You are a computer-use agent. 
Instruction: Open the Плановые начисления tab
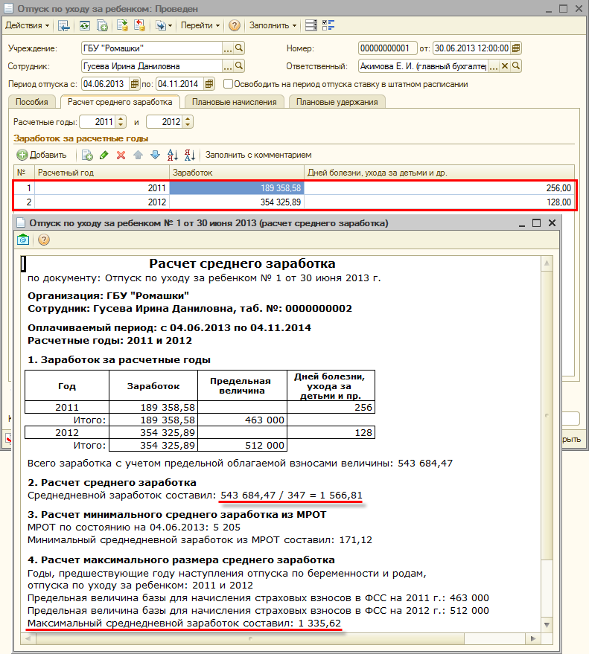234,102
